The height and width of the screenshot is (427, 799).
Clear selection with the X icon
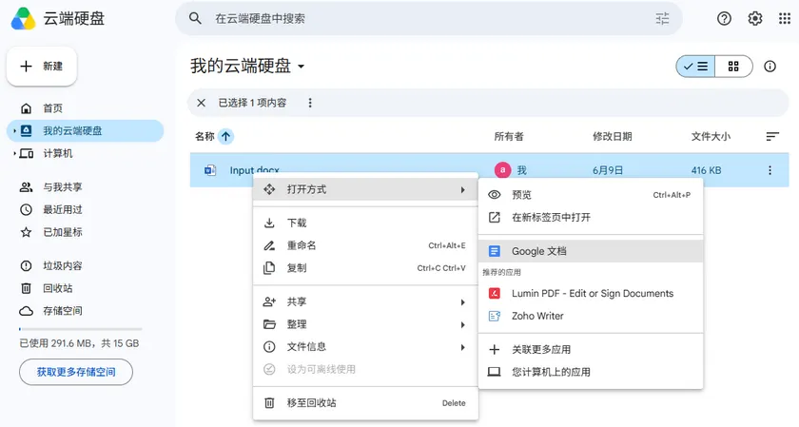[x=202, y=103]
